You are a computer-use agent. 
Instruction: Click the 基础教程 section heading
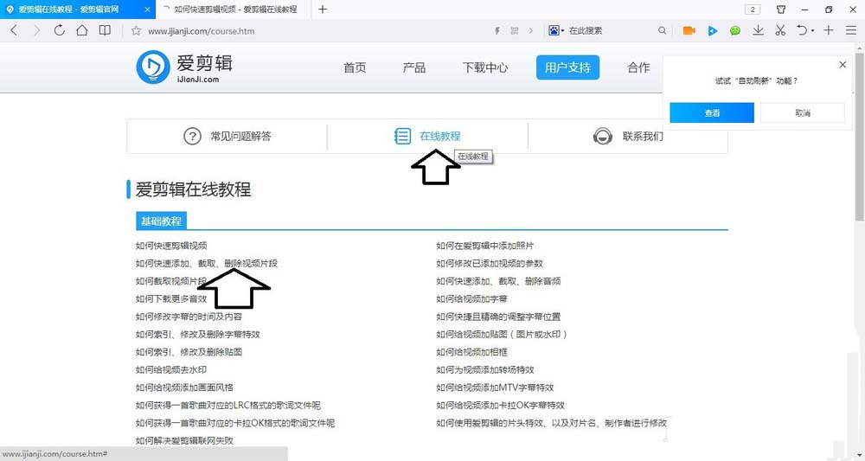coord(161,221)
